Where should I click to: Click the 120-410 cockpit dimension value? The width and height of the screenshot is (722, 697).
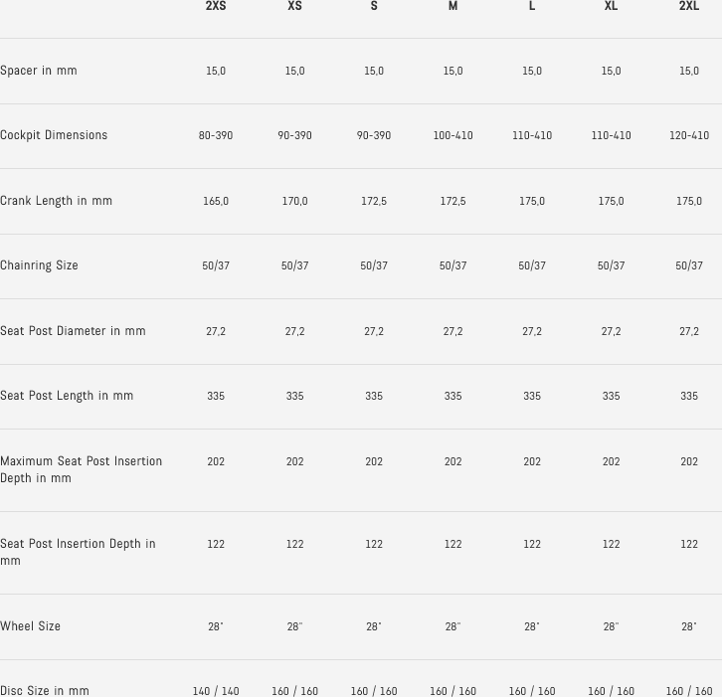click(x=689, y=135)
